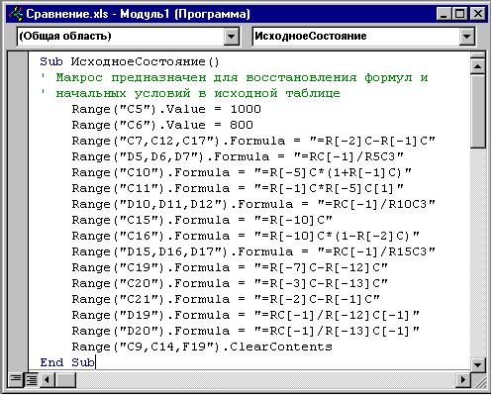Viewport: 497px width, 398px height.
Task: Click the Range("C21") formula line
Action: click(226, 299)
